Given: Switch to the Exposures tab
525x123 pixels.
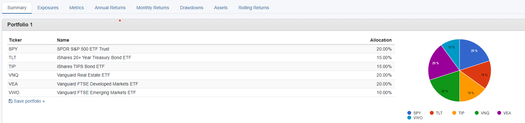Looking at the screenshot, I should [x=48, y=8].
